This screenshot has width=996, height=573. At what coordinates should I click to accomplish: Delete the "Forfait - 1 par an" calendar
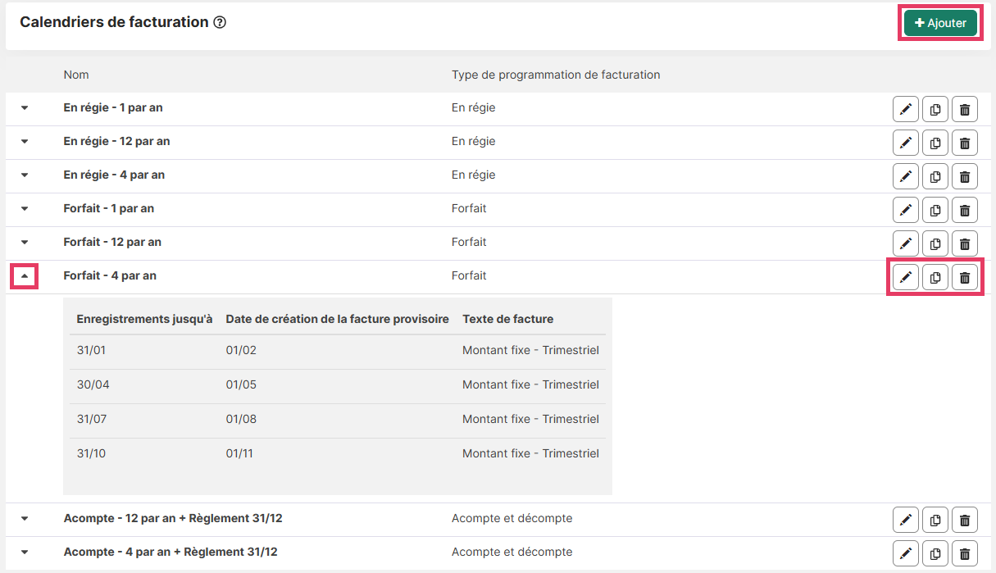[964, 210]
